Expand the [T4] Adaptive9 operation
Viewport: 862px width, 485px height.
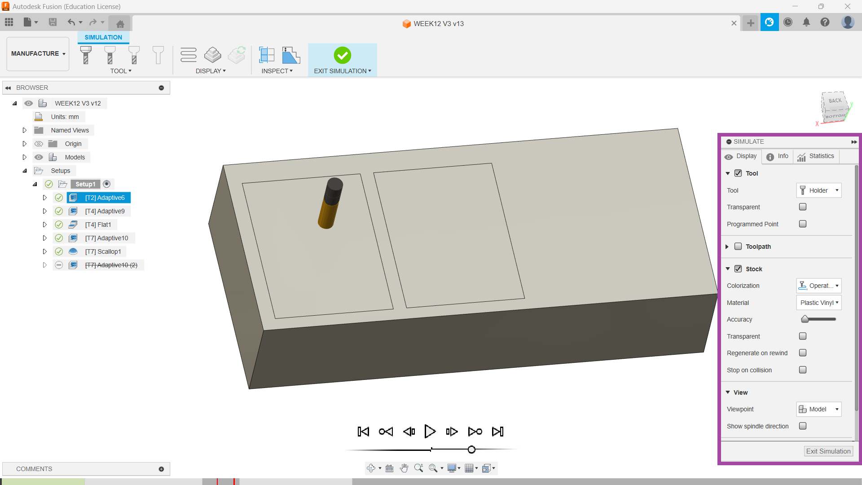click(x=44, y=211)
